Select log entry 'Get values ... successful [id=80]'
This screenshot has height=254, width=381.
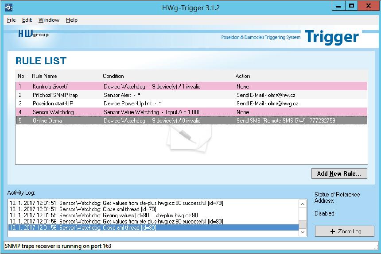pyautogui.click(x=154, y=221)
